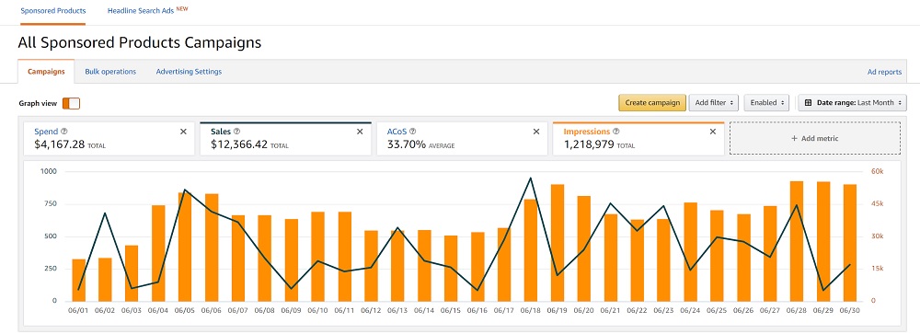This screenshot has height=334, width=920.
Task: Click the Create campaign button
Action: [652, 103]
